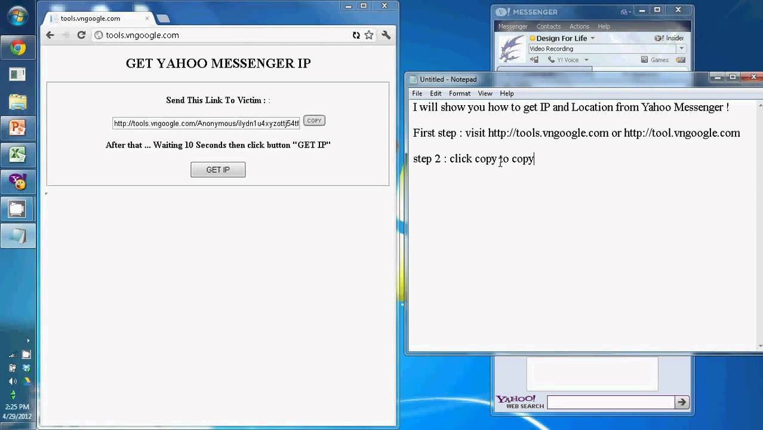Open Games in Yahoo Messenger
Viewport: 763px width, 430px height.
654,60
